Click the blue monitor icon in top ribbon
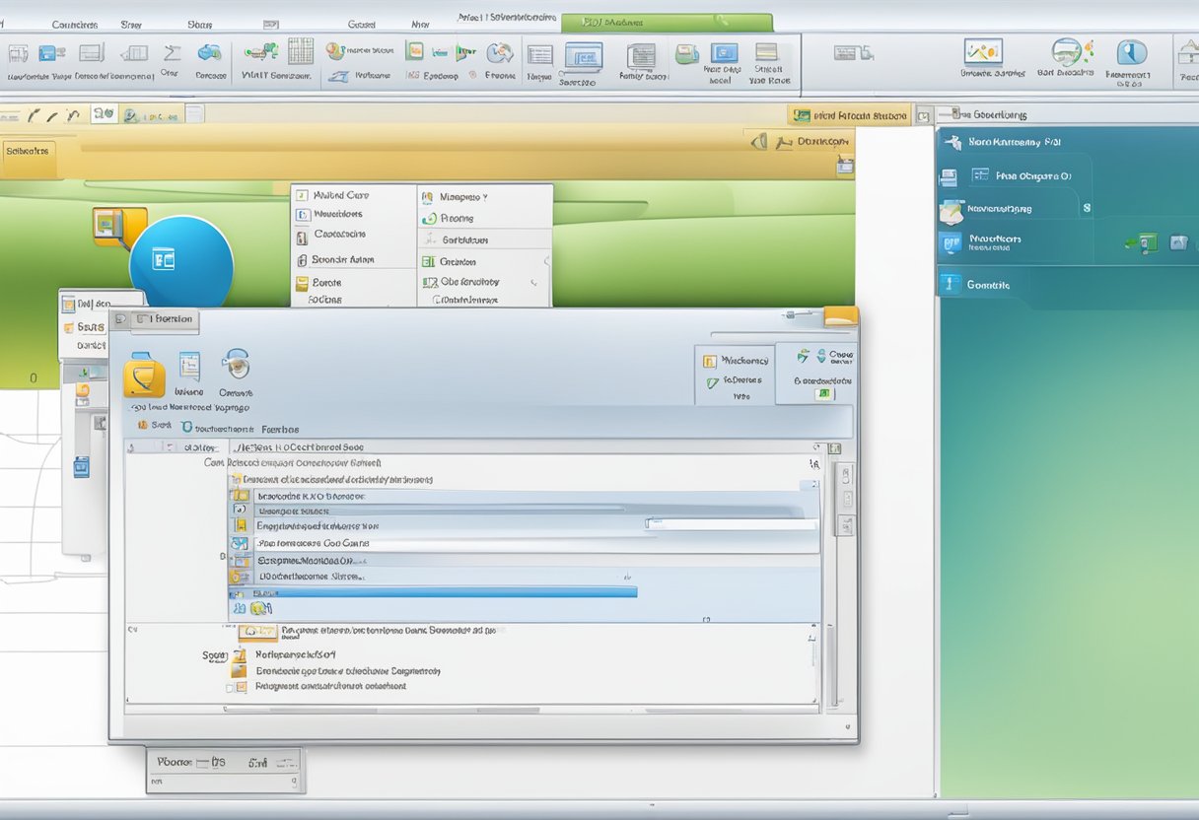The height and width of the screenshot is (820, 1199). point(724,53)
